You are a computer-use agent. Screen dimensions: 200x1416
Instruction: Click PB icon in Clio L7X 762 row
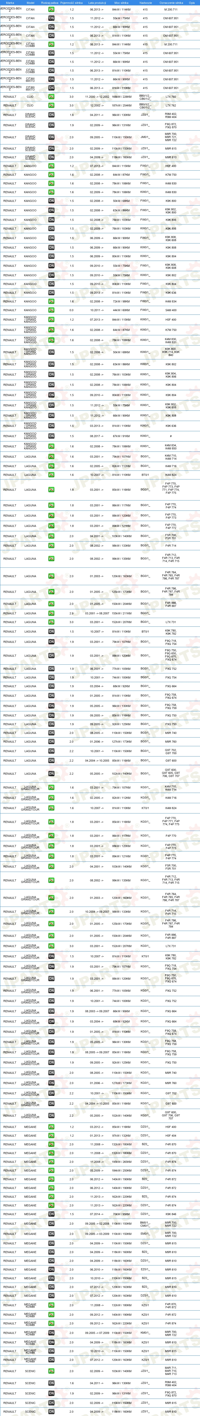pos(51,105)
